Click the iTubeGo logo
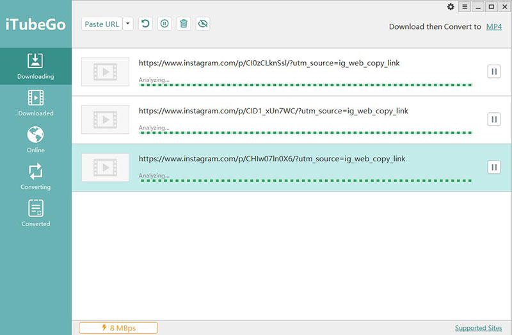This screenshot has height=335, width=512. coord(36,24)
